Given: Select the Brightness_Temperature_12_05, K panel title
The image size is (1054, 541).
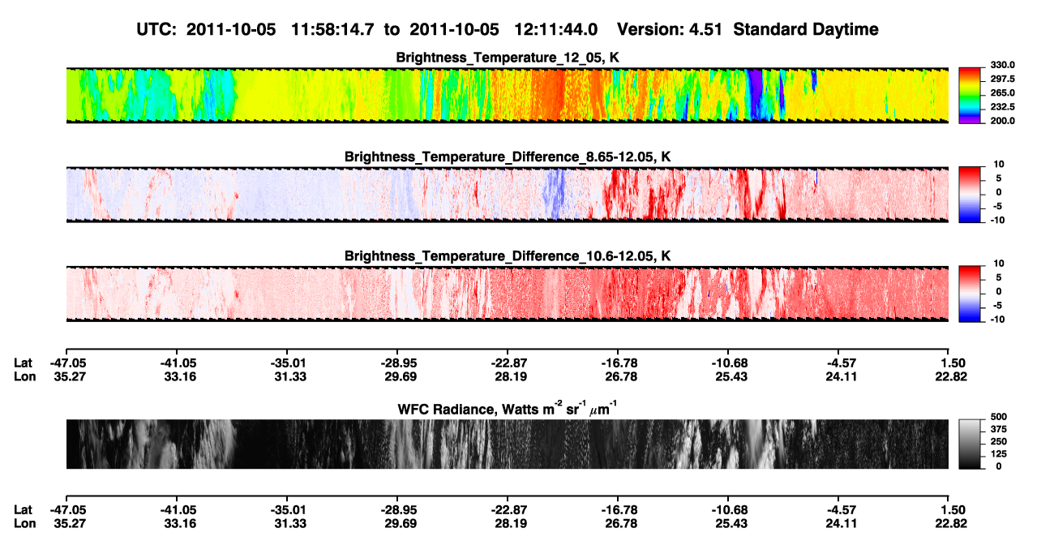Looking at the screenshot, I should (x=508, y=58).
